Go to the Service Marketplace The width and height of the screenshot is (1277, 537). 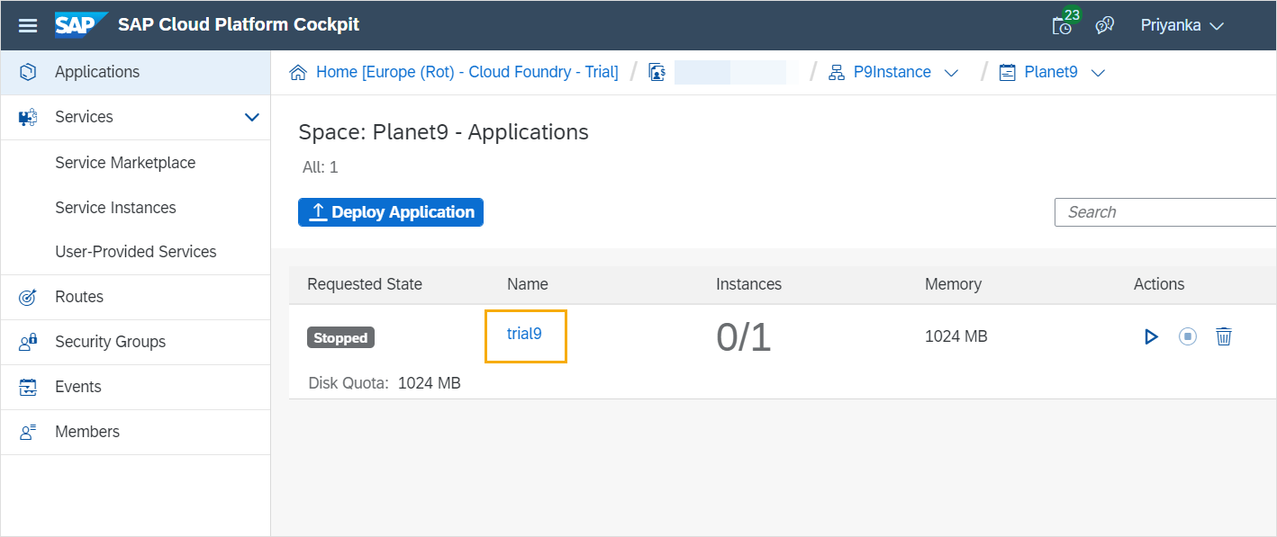(125, 162)
